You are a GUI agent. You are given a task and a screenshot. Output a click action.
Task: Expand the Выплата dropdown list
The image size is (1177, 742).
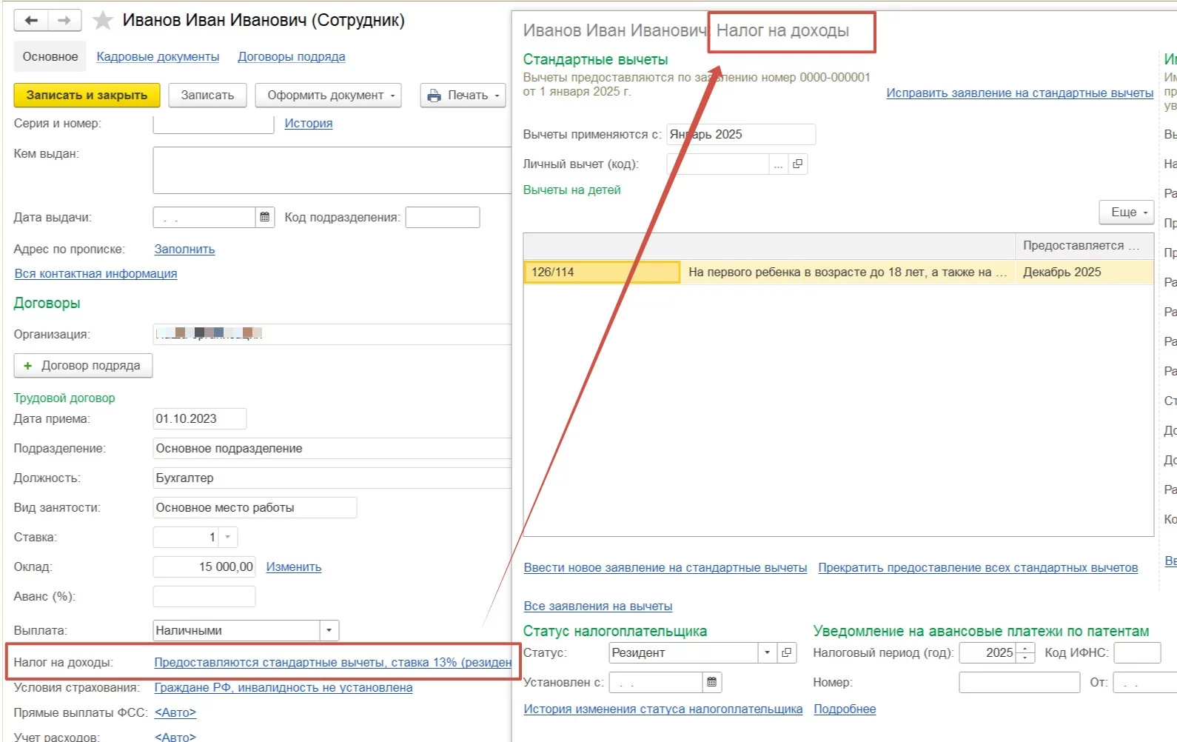pos(329,630)
